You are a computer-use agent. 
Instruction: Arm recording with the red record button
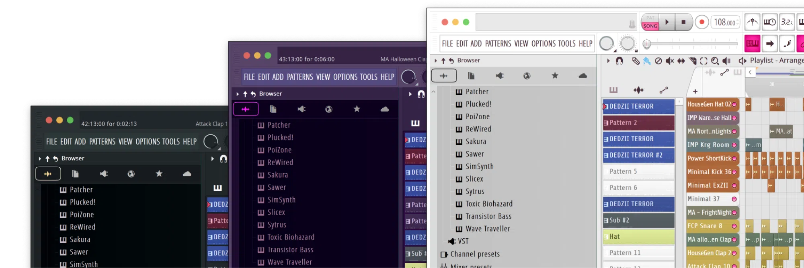[702, 22]
